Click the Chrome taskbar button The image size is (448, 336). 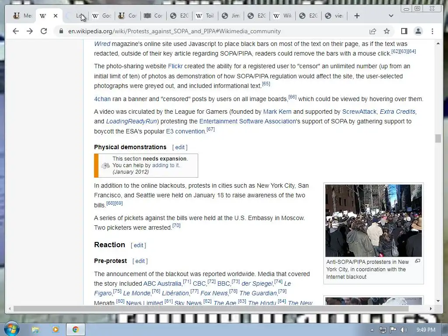pos(76,330)
